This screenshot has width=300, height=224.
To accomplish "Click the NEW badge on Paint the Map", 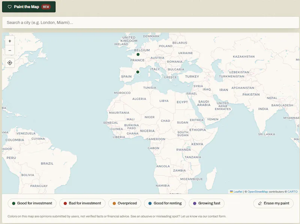I will coord(46,7).
